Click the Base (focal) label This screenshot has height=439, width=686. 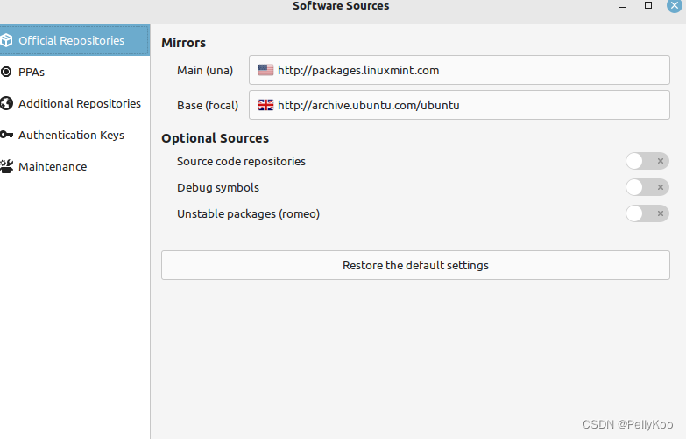pos(208,105)
